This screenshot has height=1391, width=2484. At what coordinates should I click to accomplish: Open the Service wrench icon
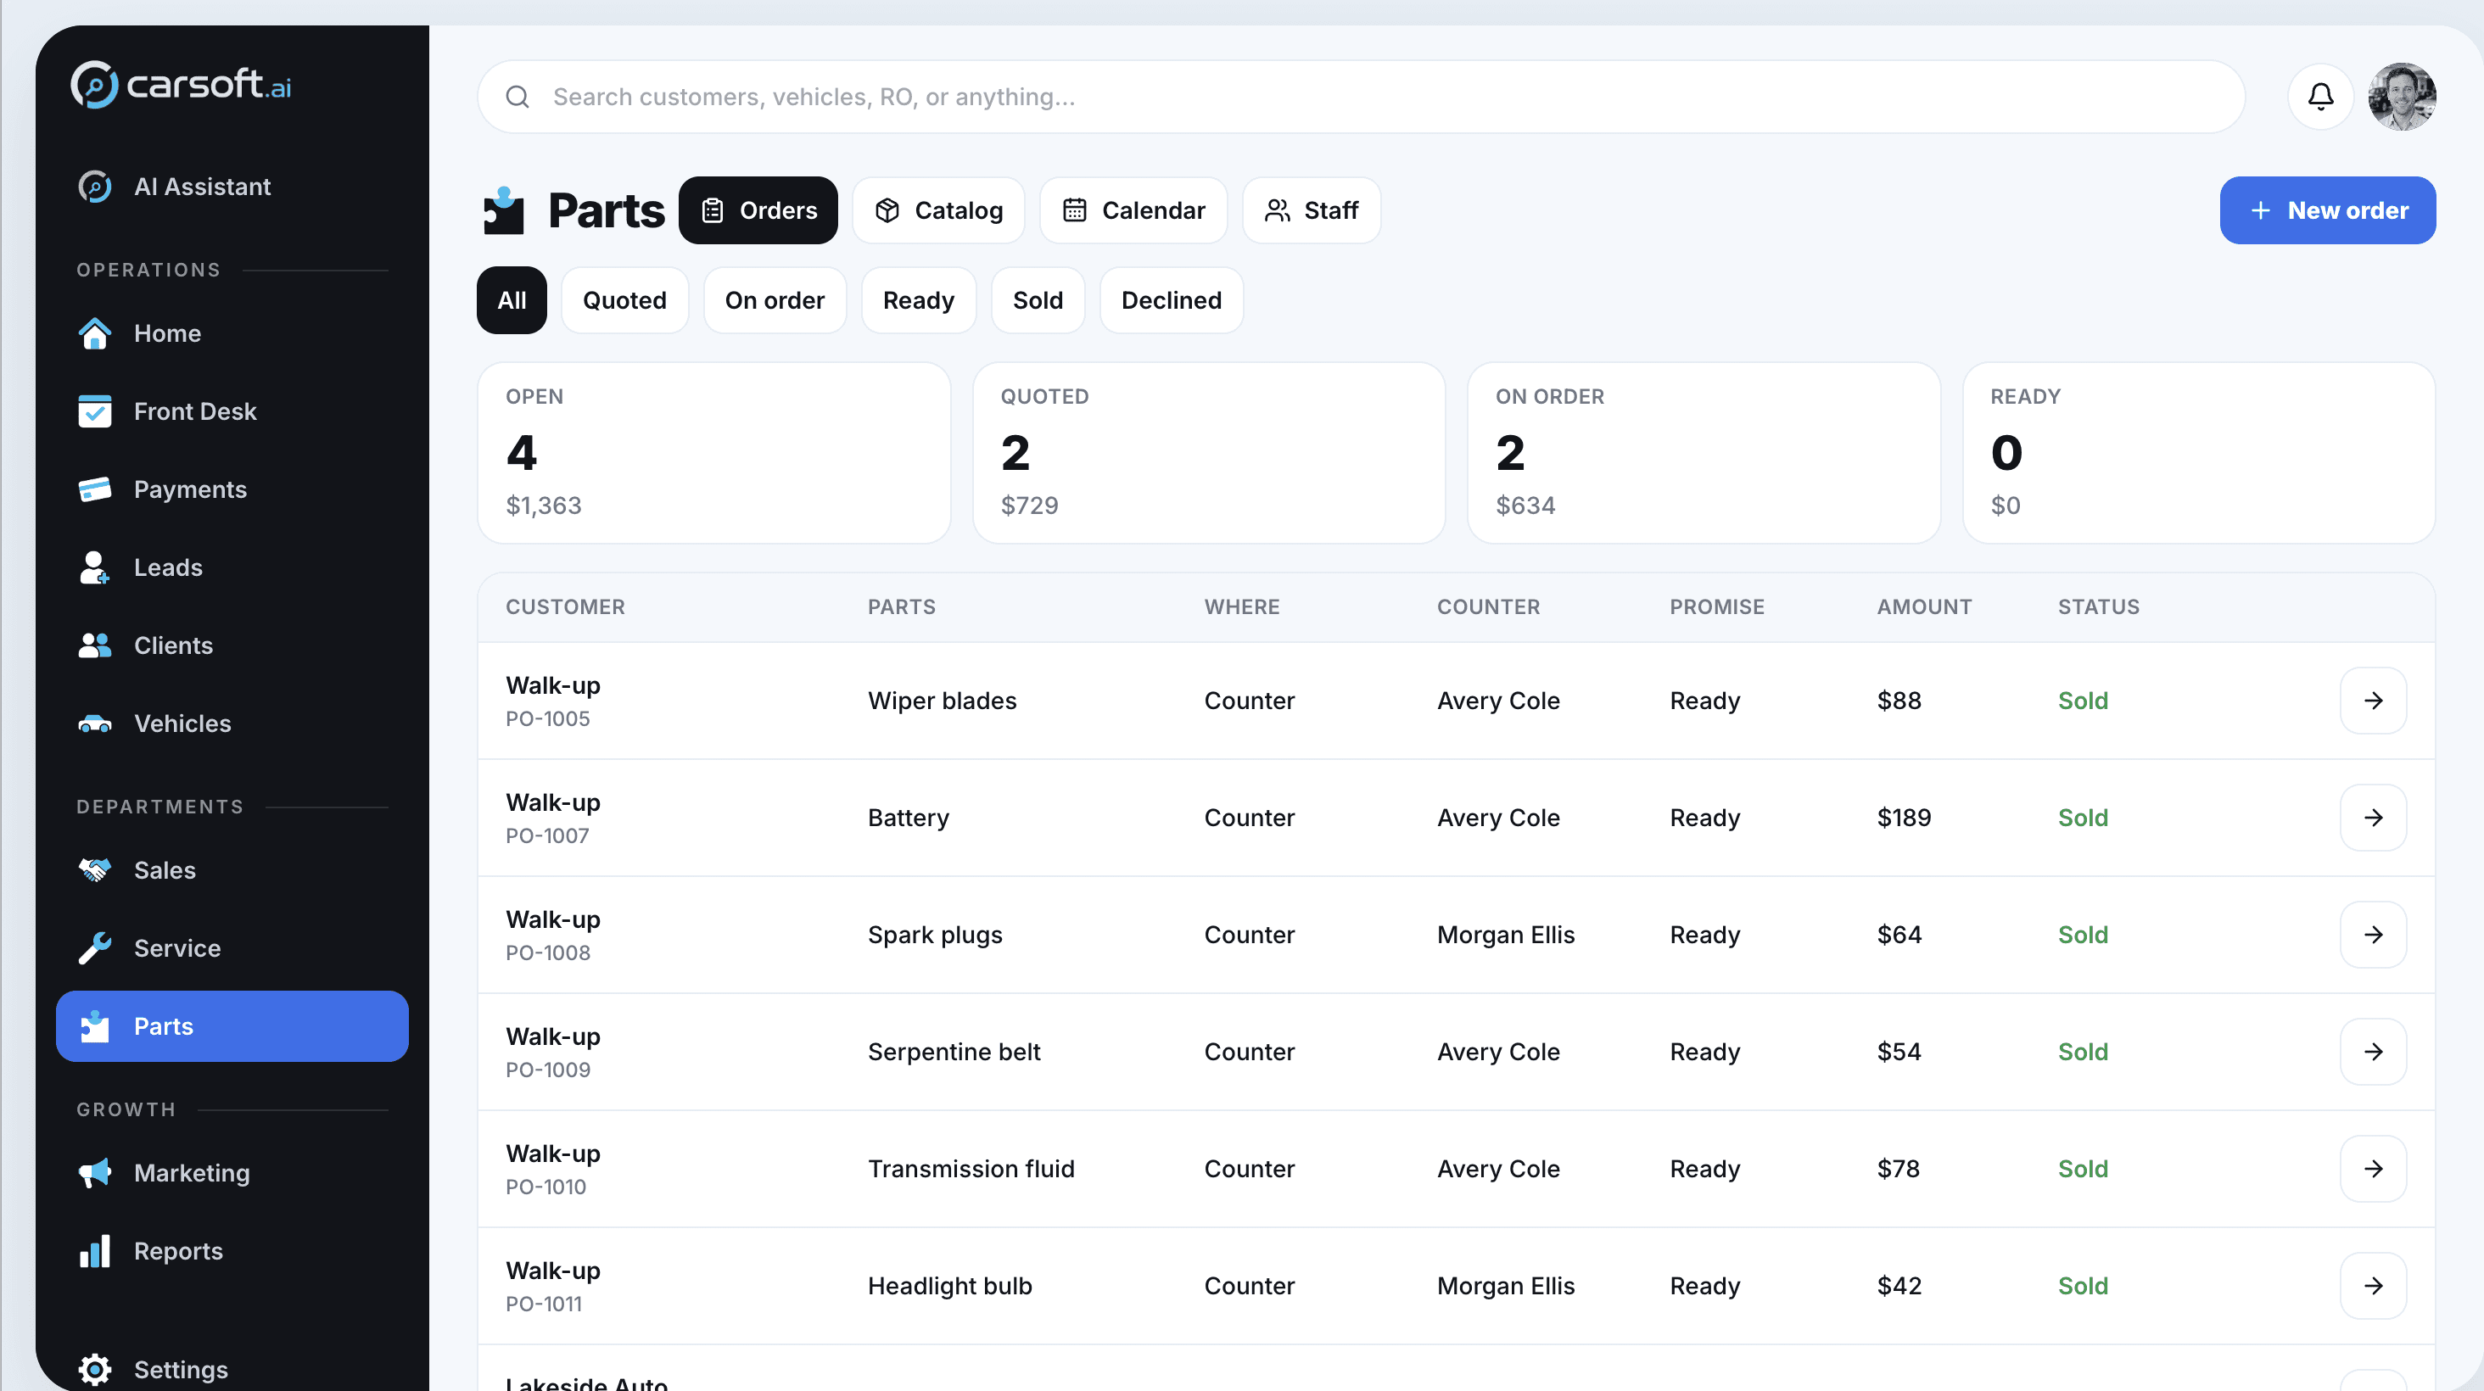point(94,948)
